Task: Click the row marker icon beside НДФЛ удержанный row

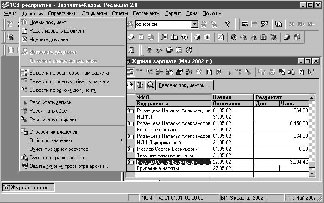Action: pos(130,136)
